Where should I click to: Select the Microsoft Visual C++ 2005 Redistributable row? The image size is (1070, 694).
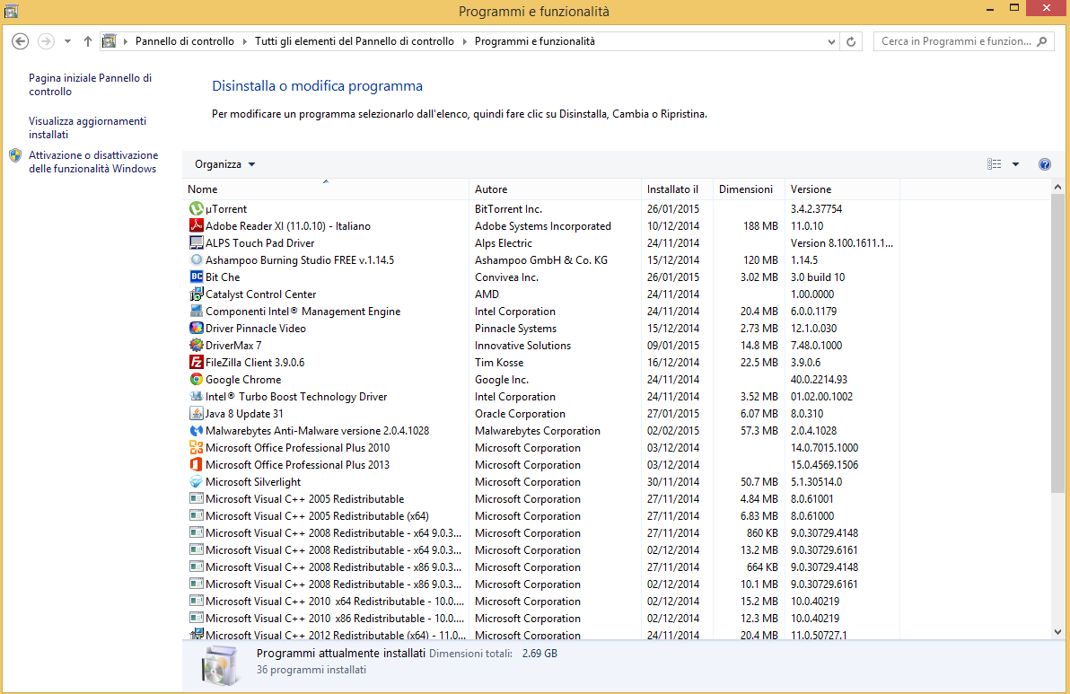tap(542, 499)
